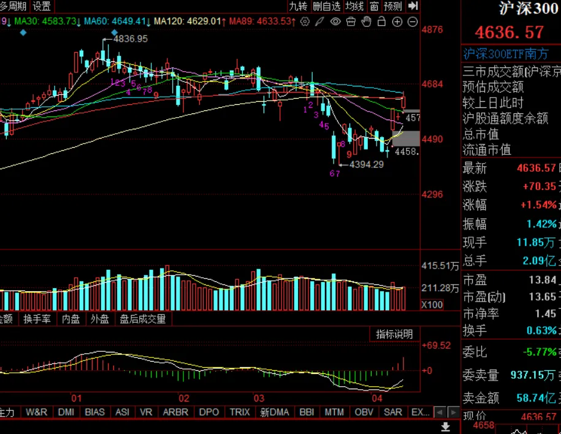Viewport: 561px width, 434px height.
Task: Select the 新DMA indicator tab
Action: point(275,412)
